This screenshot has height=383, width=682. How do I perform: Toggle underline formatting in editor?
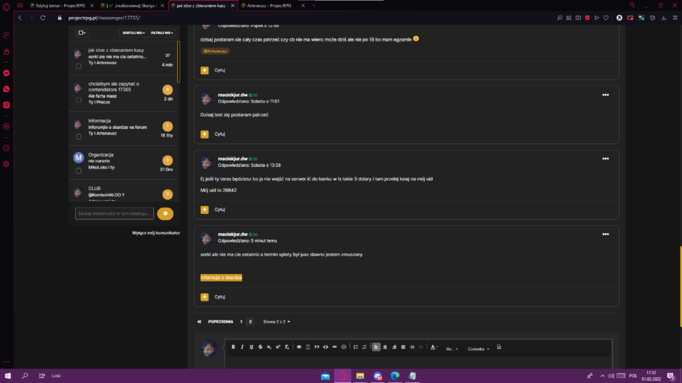252,347
